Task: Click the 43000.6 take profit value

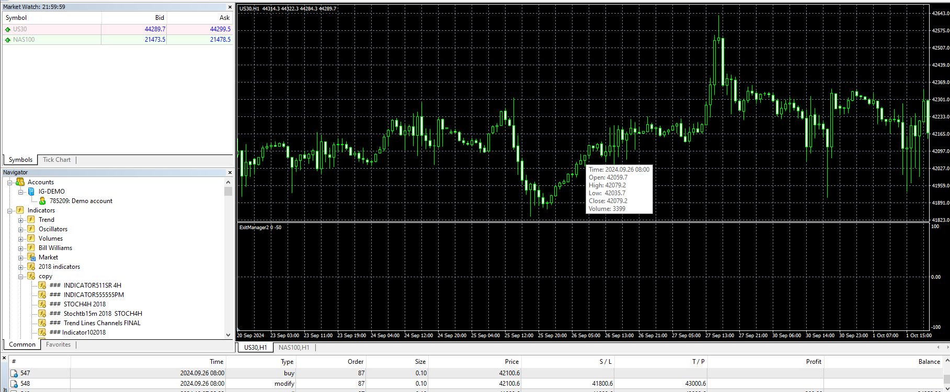Action: click(695, 384)
